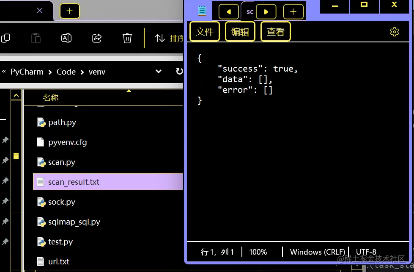Expand hidden breadcrumb folders via double chevron
Image resolution: width=414 pixels, height=272 pixels.
(4, 72)
